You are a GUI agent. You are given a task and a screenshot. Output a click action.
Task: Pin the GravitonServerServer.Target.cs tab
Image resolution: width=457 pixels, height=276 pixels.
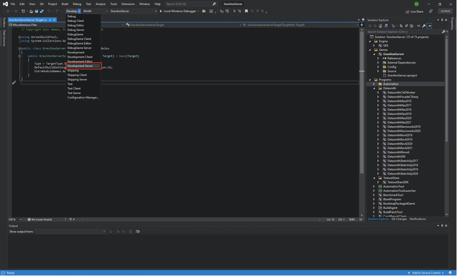pyautogui.click(x=50, y=20)
